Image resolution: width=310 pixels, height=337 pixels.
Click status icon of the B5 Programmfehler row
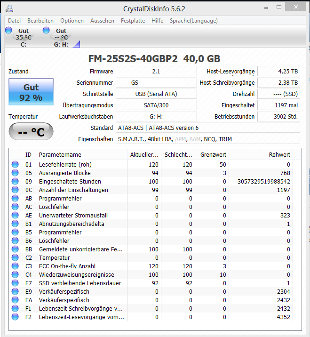click(x=15, y=232)
